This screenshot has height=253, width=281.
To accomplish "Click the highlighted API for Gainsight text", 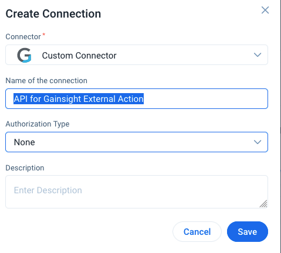I will click(x=79, y=99).
